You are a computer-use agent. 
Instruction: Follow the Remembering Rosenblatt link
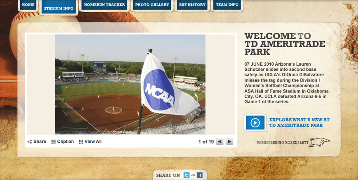(x=283, y=142)
